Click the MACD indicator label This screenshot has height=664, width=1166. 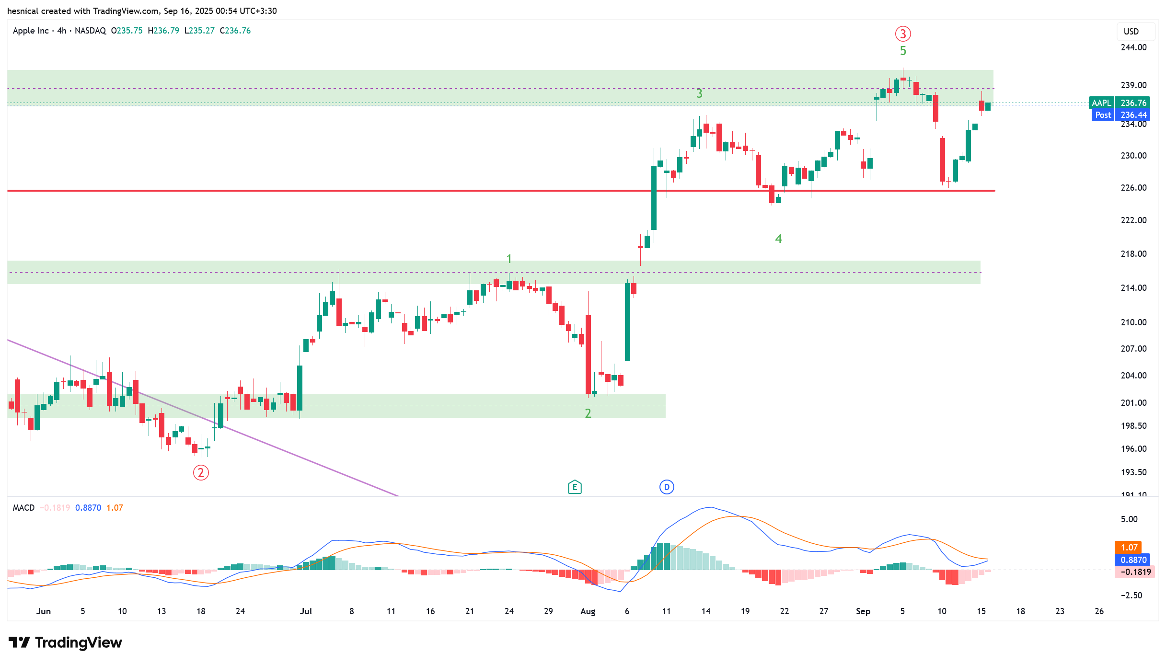(x=23, y=508)
